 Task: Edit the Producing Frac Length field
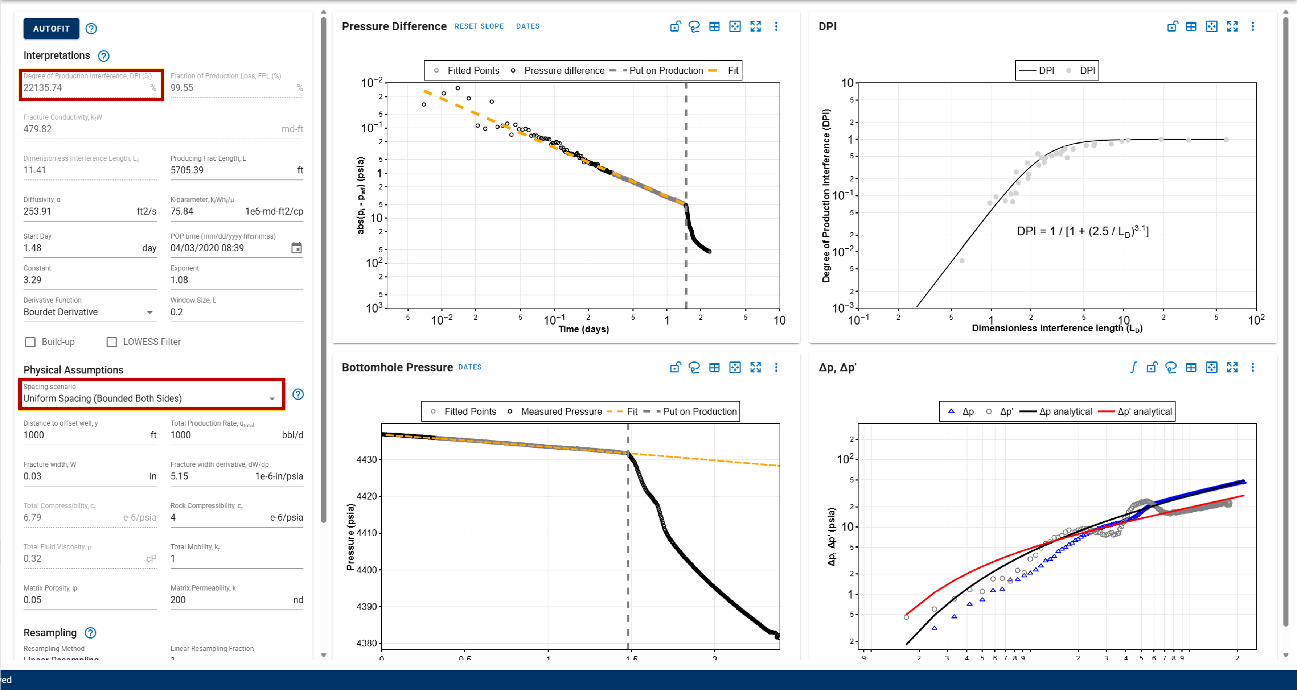coord(237,170)
